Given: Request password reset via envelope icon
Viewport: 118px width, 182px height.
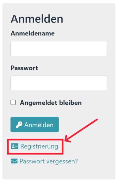Looking at the screenshot, I should (14, 161).
